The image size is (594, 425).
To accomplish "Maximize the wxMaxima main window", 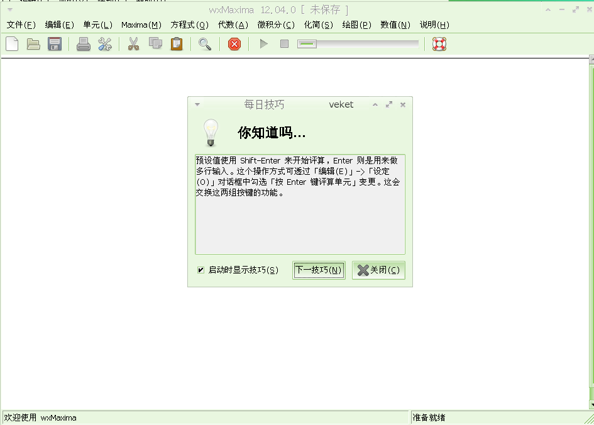I will pyautogui.click(x=576, y=10).
